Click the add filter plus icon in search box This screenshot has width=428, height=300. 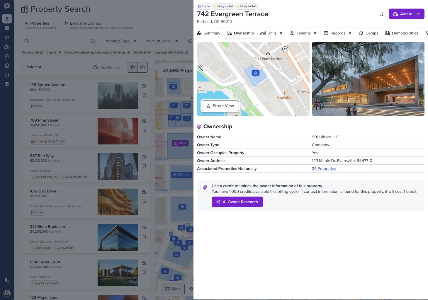(x=93, y=41)
